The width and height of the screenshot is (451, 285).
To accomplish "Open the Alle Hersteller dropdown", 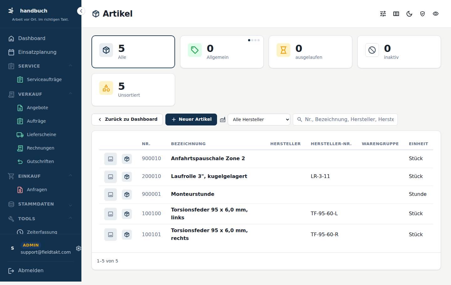I will pyautogui.click(x=259, y=120).
